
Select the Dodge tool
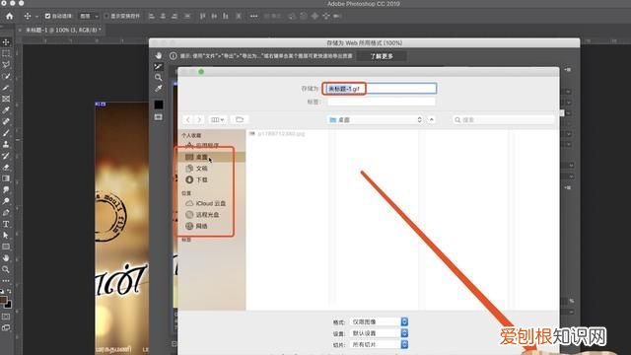click(6, 201)
